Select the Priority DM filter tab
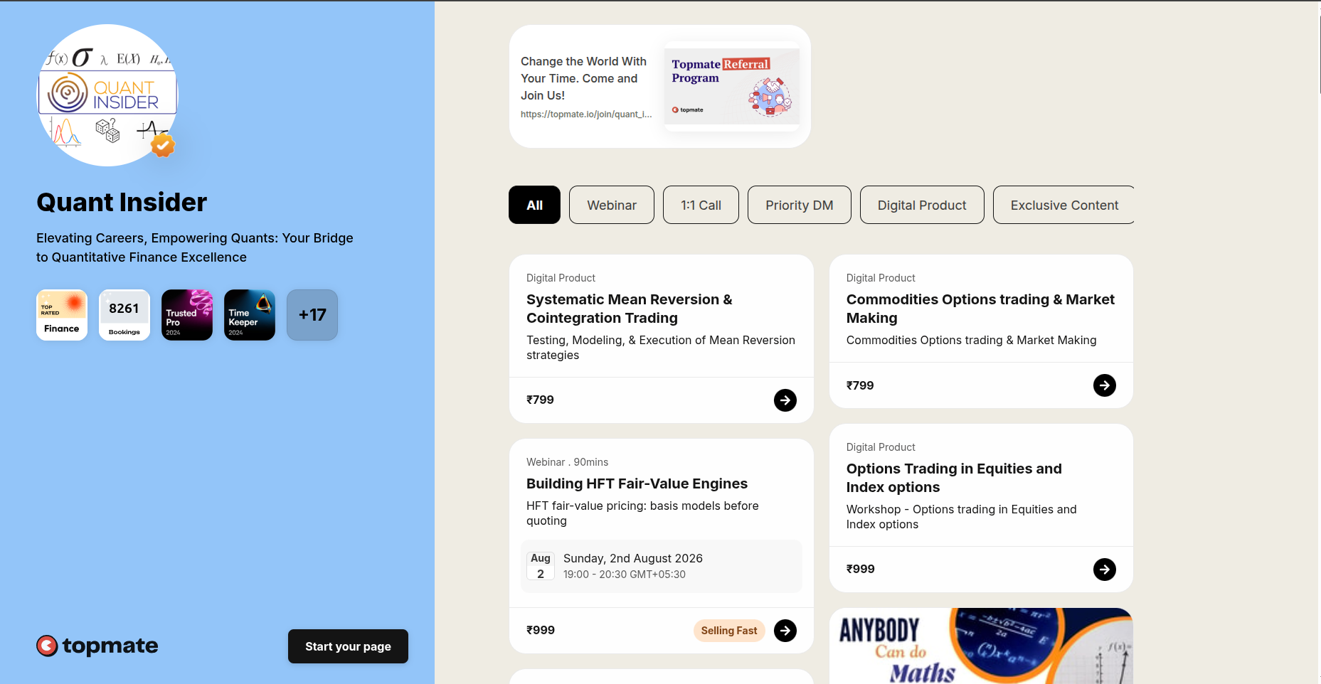 coord(800,205)
